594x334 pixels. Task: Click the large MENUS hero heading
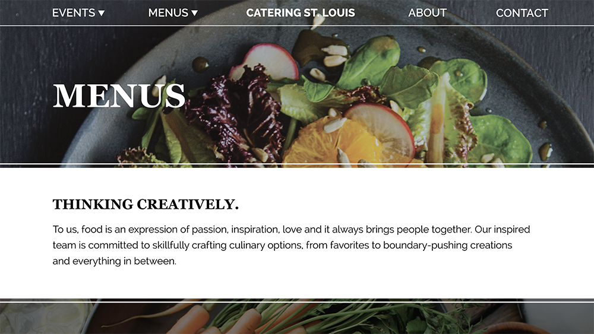(x=119, y=96)
